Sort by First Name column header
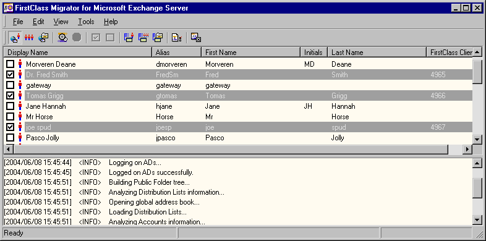Screen dimensions: 486x241 (x=251, y=53)
